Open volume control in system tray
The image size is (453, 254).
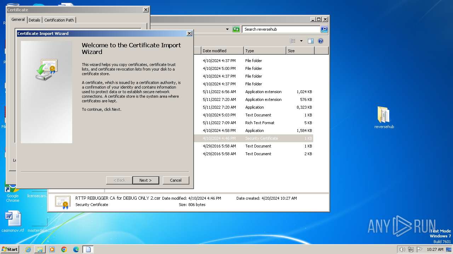coord(402,249)
